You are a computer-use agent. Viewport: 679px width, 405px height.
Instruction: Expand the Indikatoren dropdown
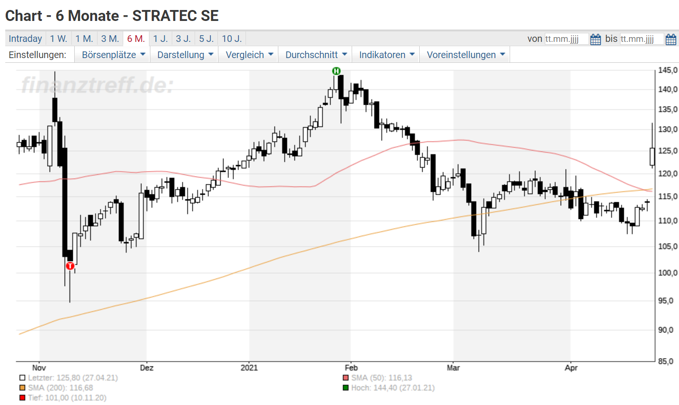point(386,55)
